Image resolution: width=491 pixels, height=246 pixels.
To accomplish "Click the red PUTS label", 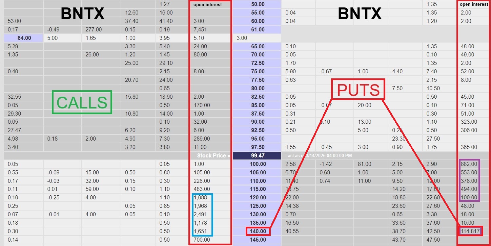I will [358, 90].
